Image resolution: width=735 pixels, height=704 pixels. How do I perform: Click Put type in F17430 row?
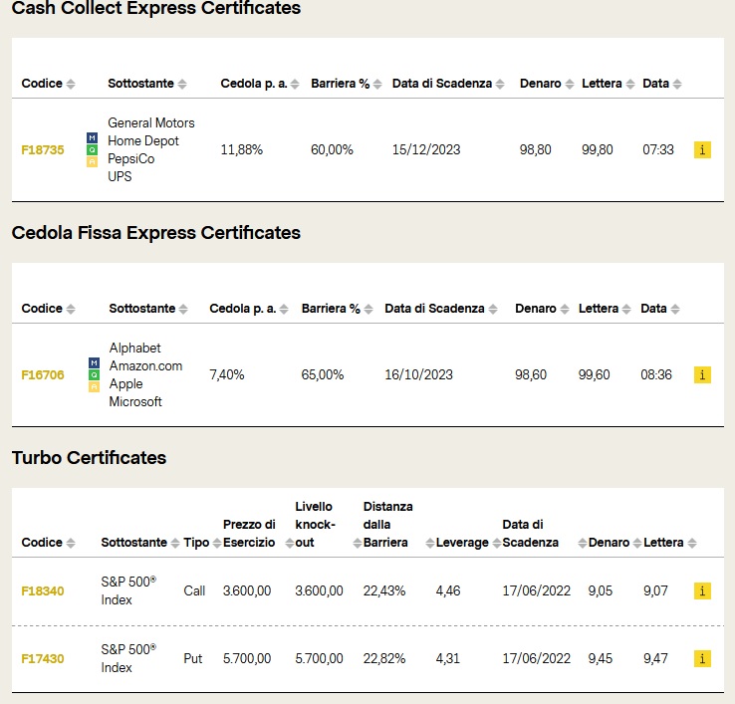coord(193,658)
